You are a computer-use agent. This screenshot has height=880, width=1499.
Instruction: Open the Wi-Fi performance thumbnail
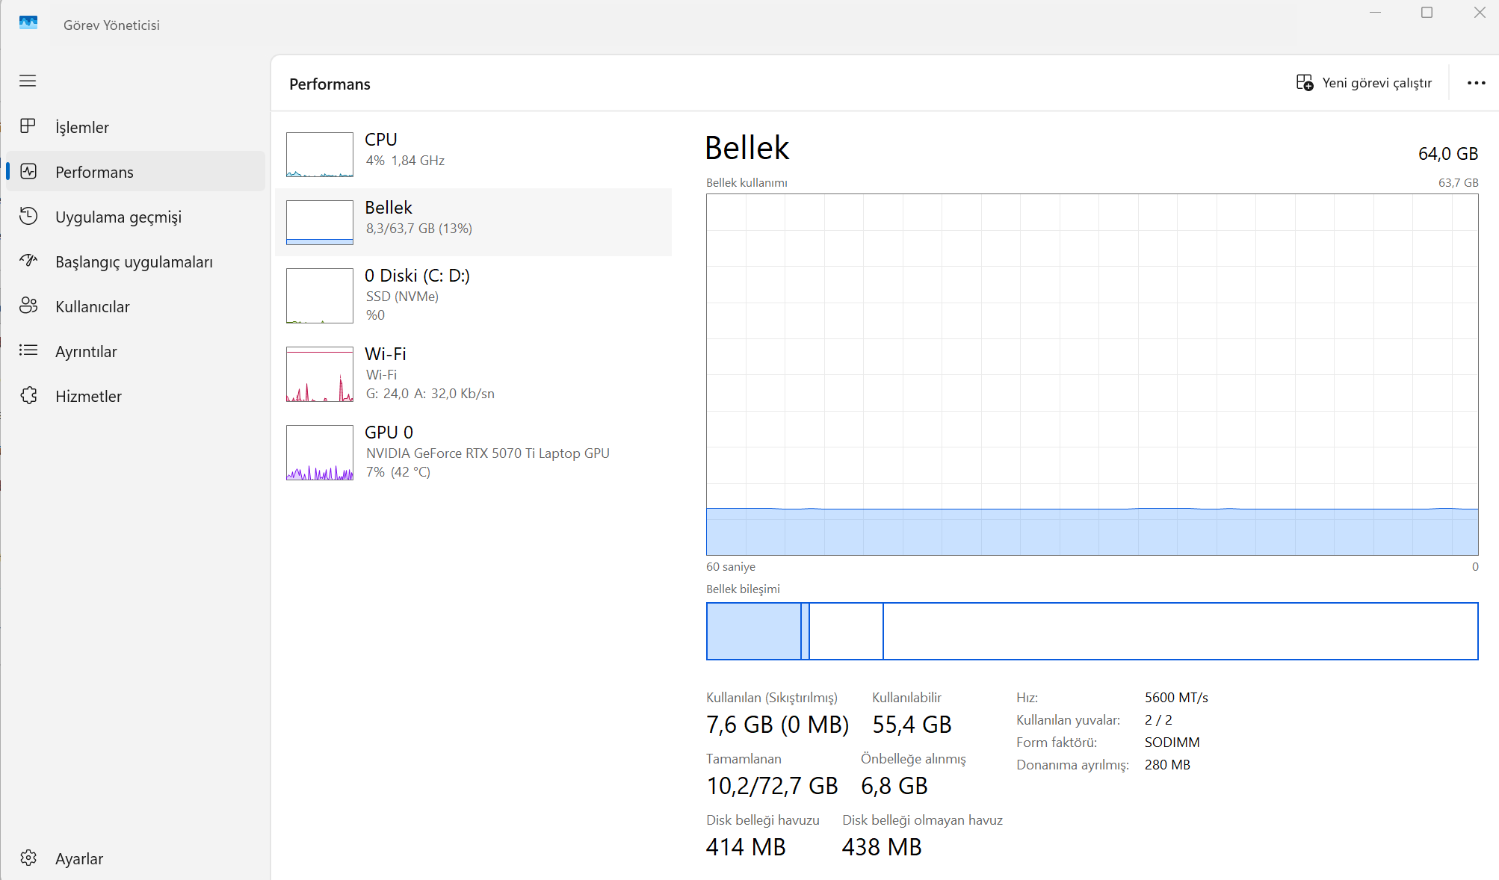(320, 374)
